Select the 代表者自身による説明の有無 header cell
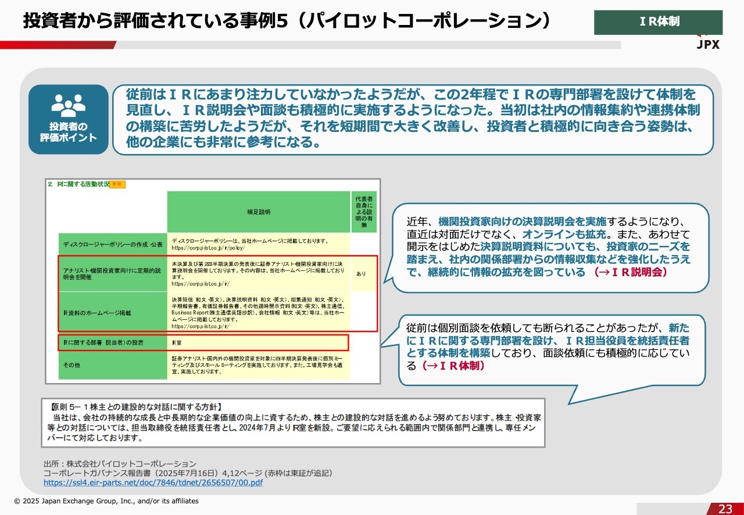744x515 pixels. coord(363,212)
